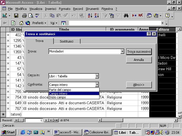The width and height of the screenshot is (182, 136).
Task: Go to home page icon
Action: point(21,23)
